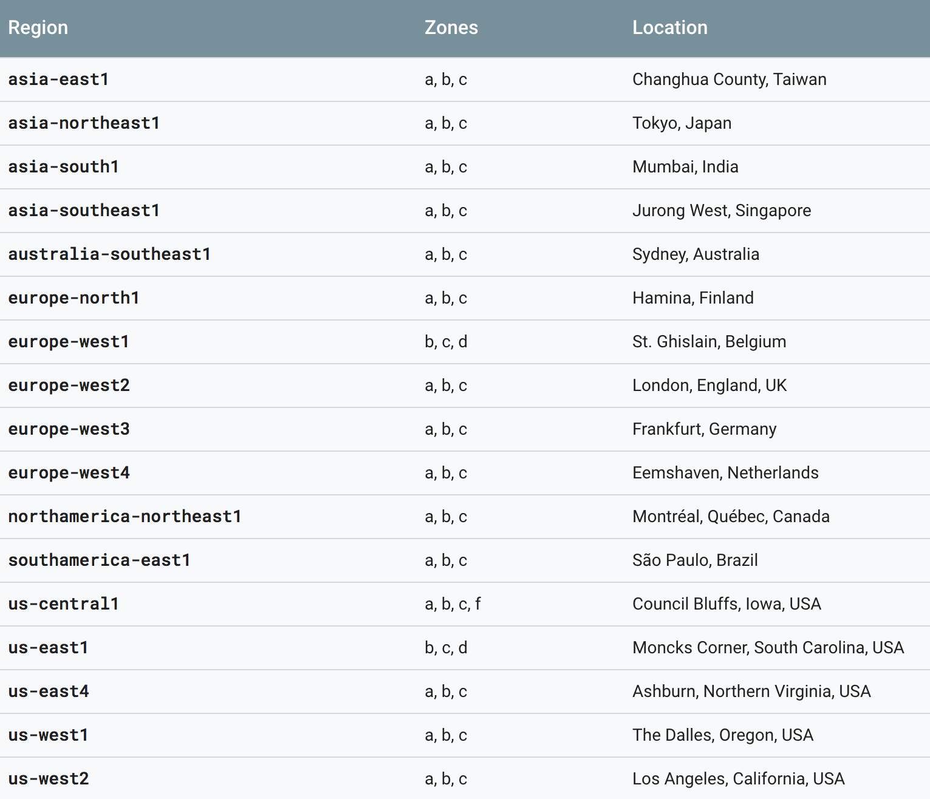
Task: Click the Region column header
Action: (38, 28)
